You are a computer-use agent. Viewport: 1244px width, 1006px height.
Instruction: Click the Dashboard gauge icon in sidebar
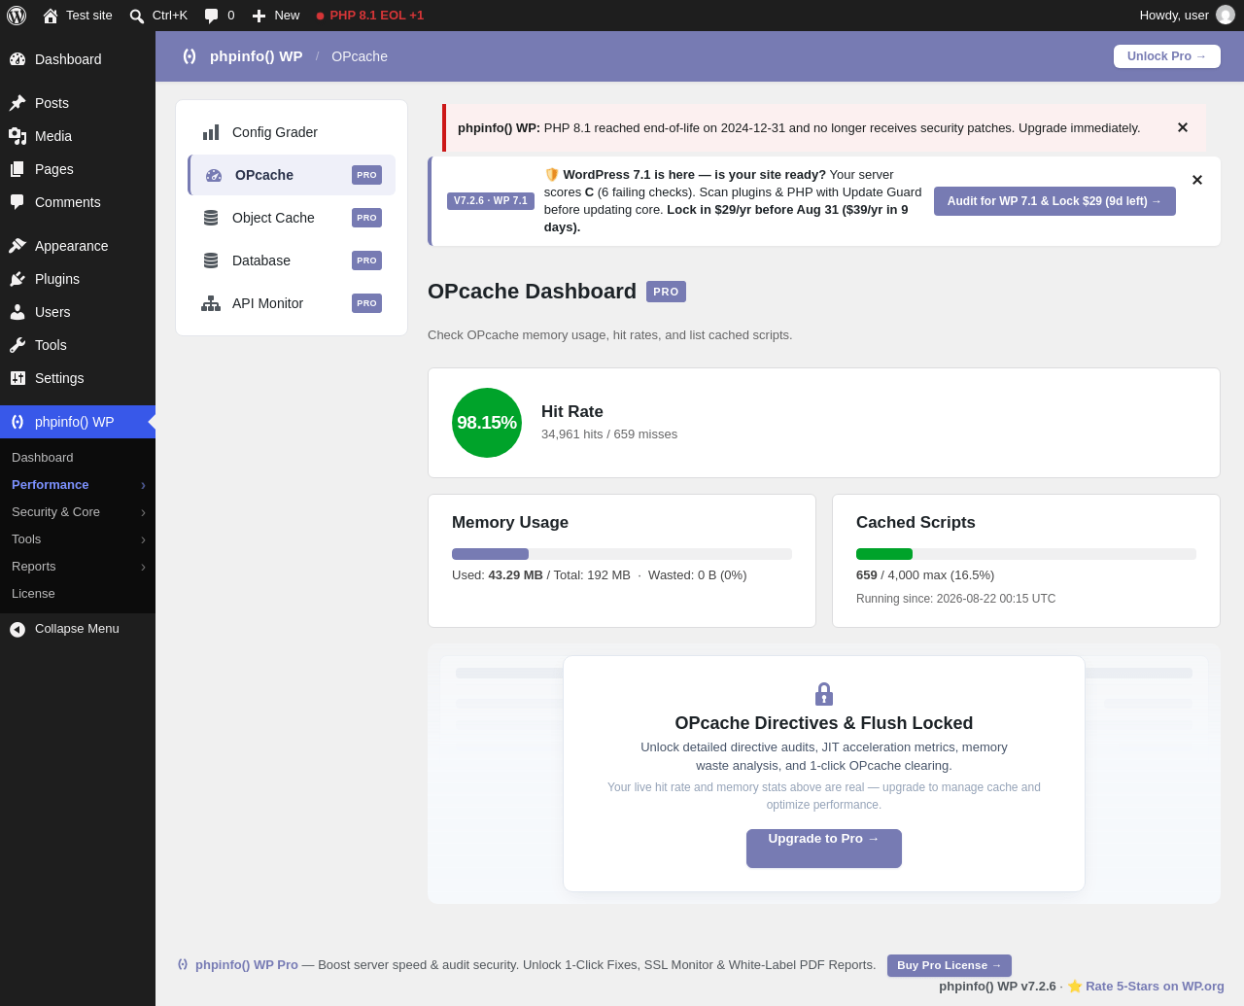pos(17,59)
